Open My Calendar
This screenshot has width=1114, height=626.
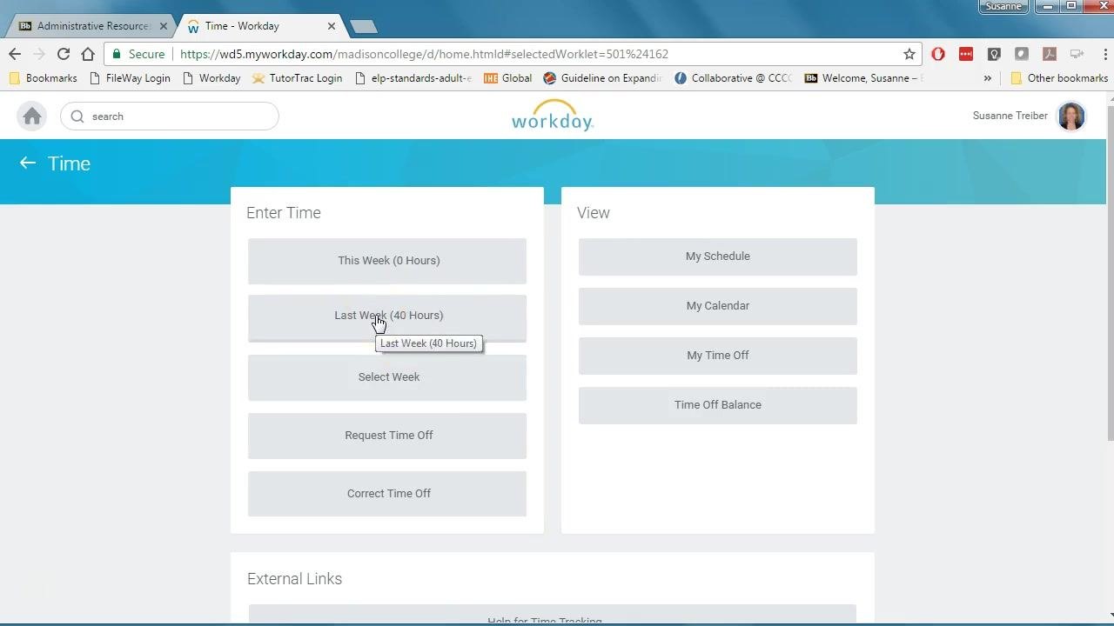(718, 306)
